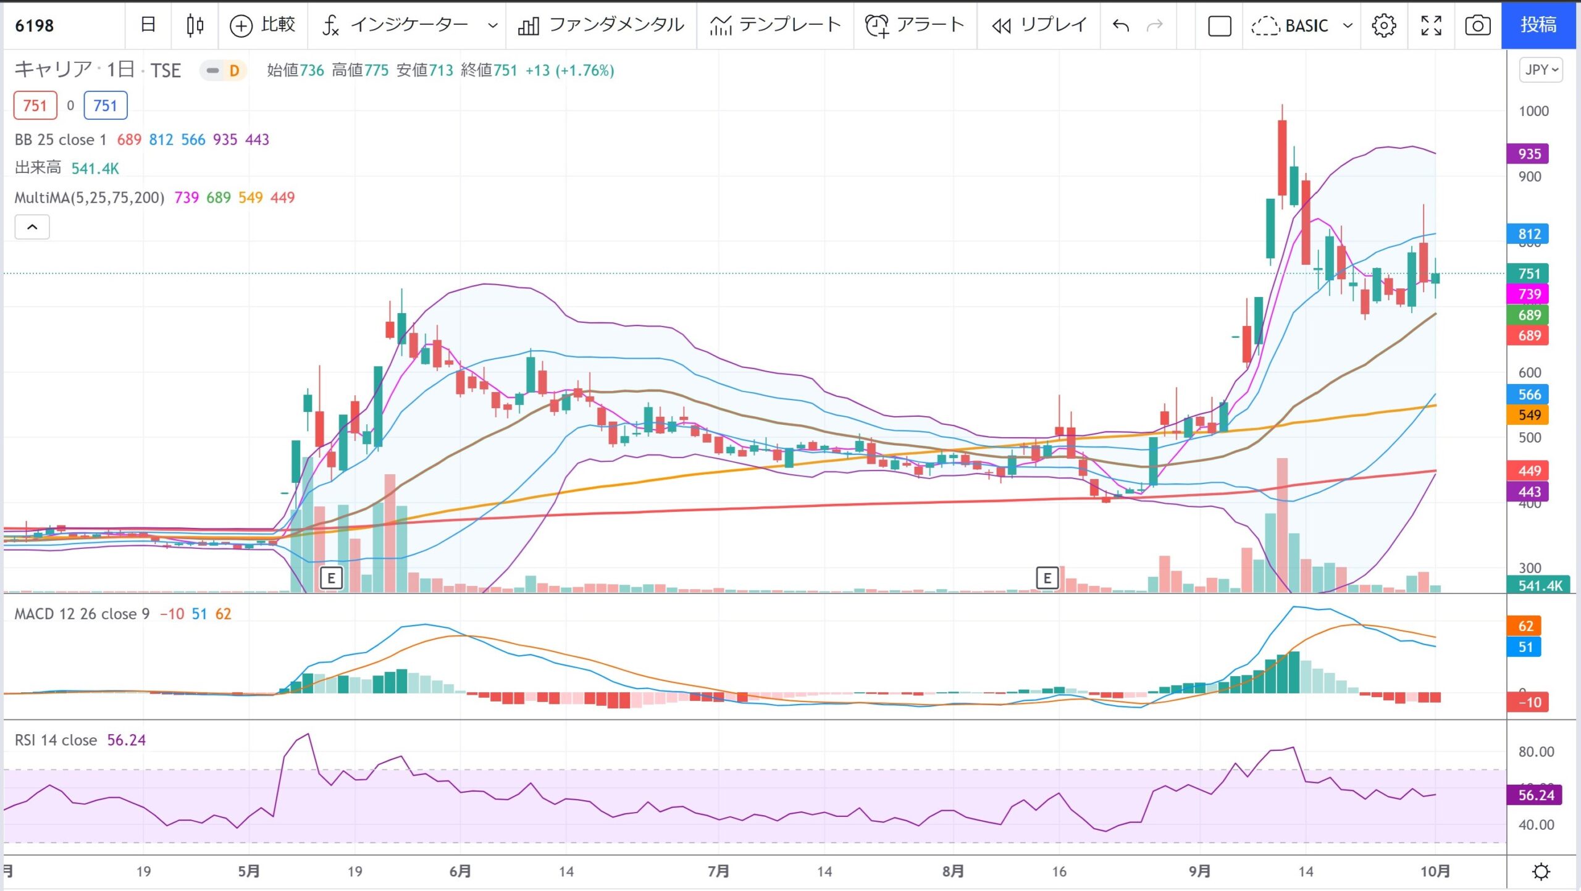Open the ファンダメンタル fundamentals menu

[601, 25]
